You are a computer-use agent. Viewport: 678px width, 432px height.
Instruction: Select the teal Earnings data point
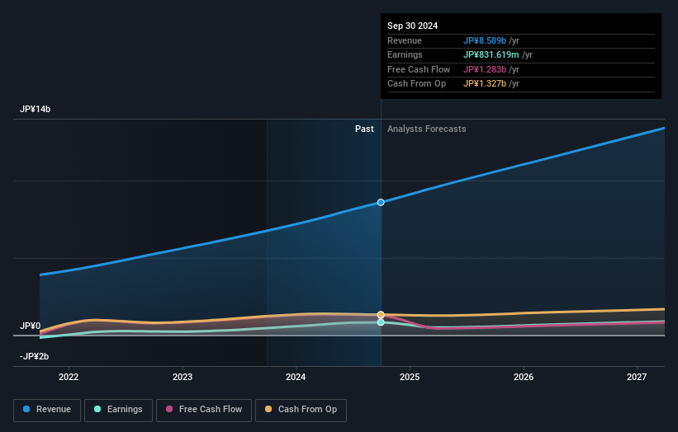381,322
